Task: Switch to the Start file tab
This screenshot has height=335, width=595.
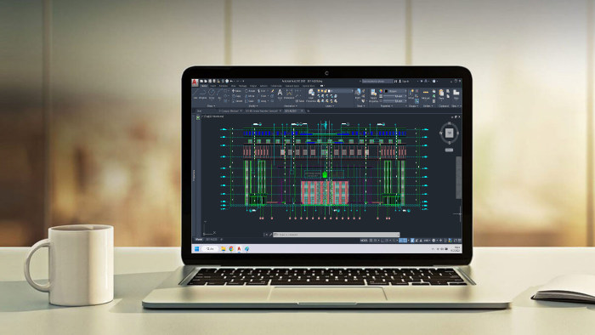Action: 199,111
